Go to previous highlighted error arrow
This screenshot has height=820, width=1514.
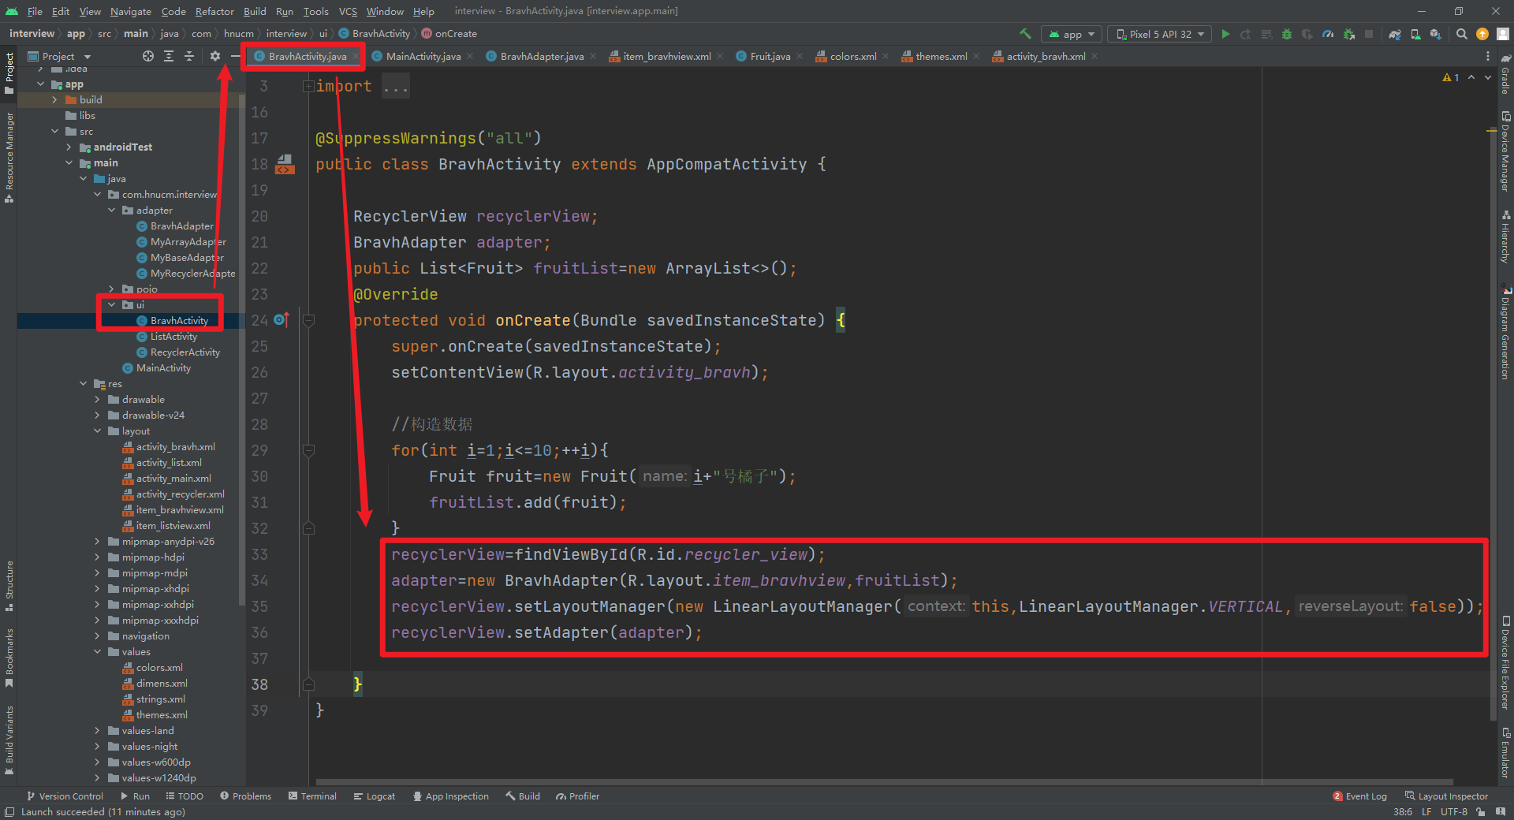pos(1471,77)
